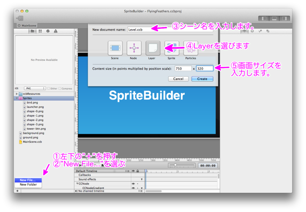Screen dimensions: 306x212
Task: Click the Cancel button
Action: tap(178, 79)
